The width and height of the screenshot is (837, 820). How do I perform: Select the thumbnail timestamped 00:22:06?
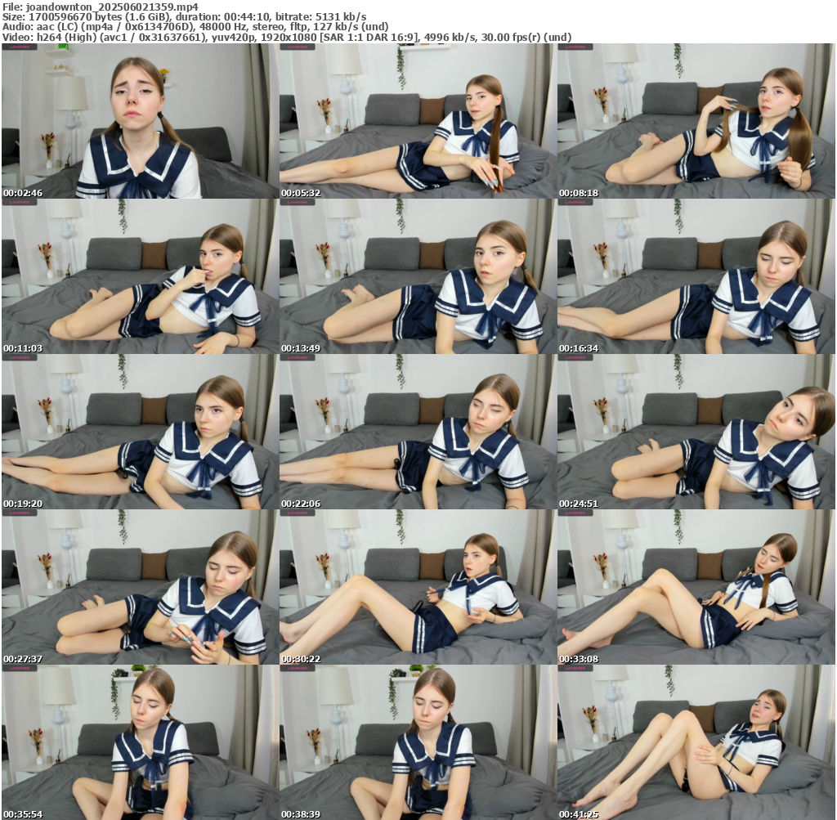click(x=418, y=432)
